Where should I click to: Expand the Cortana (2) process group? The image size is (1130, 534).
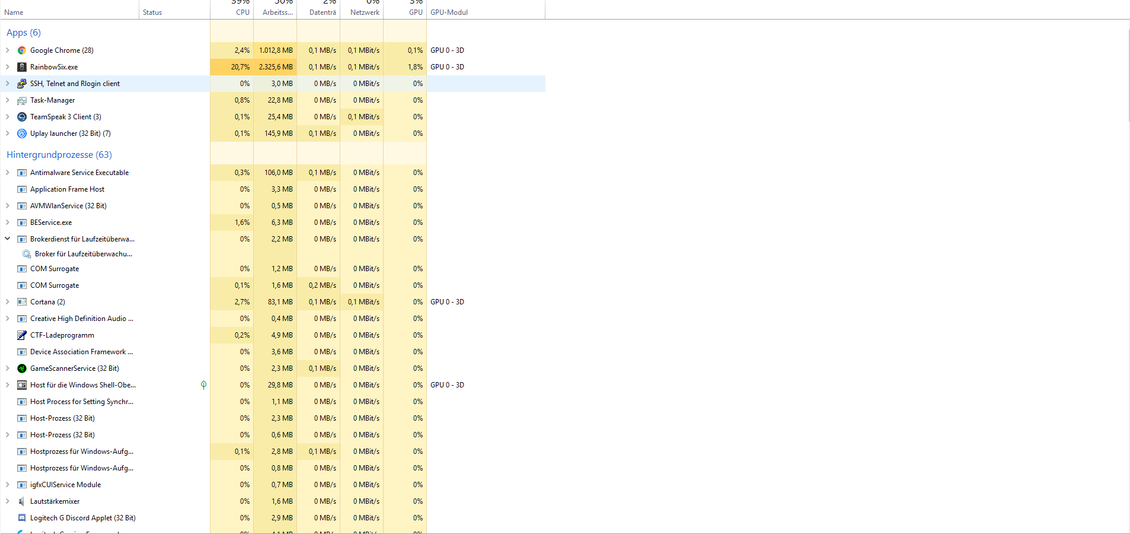(x=8, y=302)
